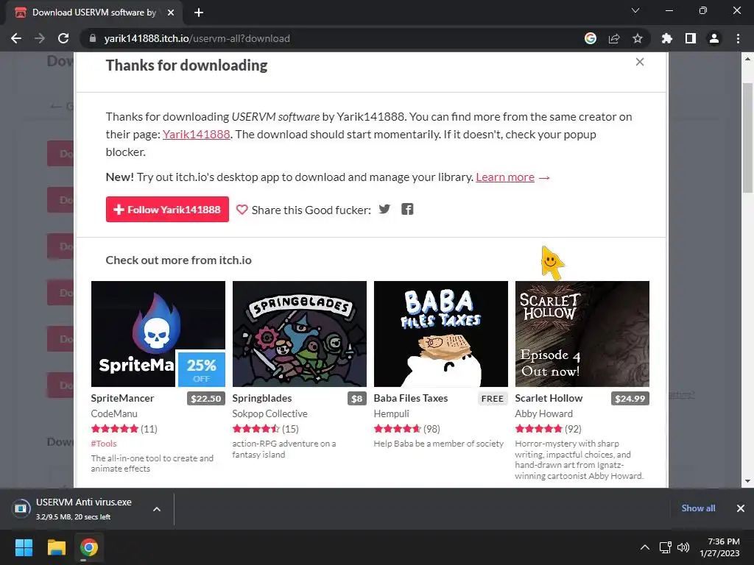Image resolution: width=754 pixels, height=565 pixels.
Task: Open the Springblades title link
Action: click(262, 398)
